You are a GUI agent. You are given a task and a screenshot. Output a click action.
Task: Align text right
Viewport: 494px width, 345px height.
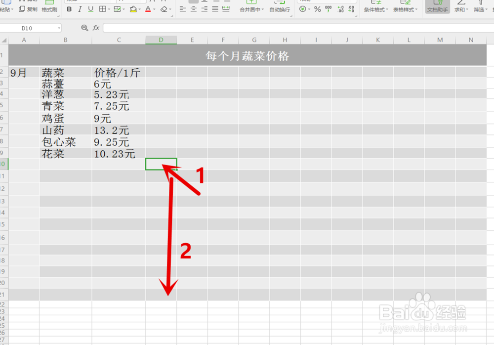tap(204, 9)
